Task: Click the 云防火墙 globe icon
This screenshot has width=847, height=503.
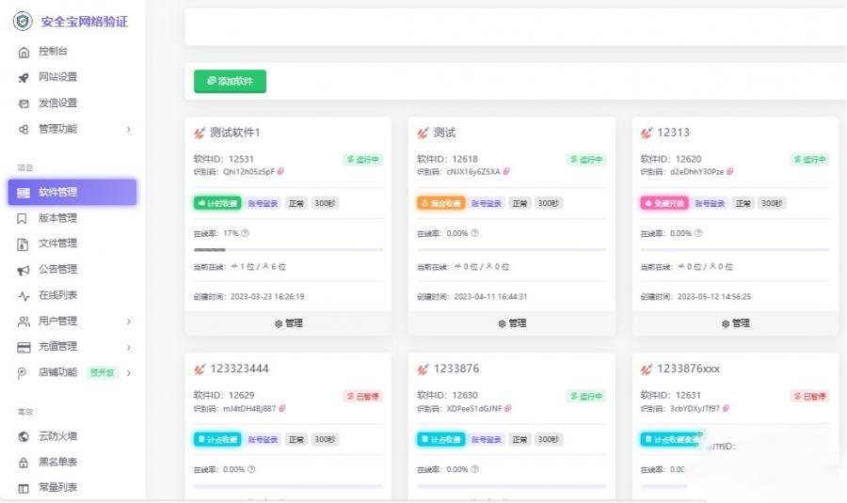Action: coord(24,436)
